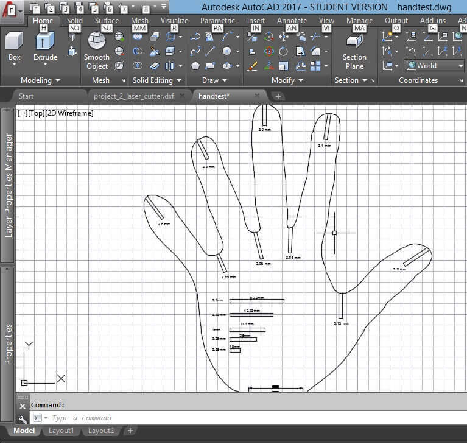This screenshot has width=467, height=447.
Task: Open the recent commands dropdown in command line
Action: point(46,418)
